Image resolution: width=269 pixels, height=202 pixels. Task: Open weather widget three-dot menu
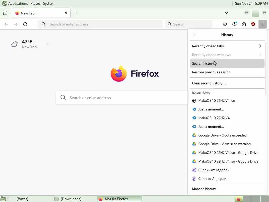coord(48,44)
